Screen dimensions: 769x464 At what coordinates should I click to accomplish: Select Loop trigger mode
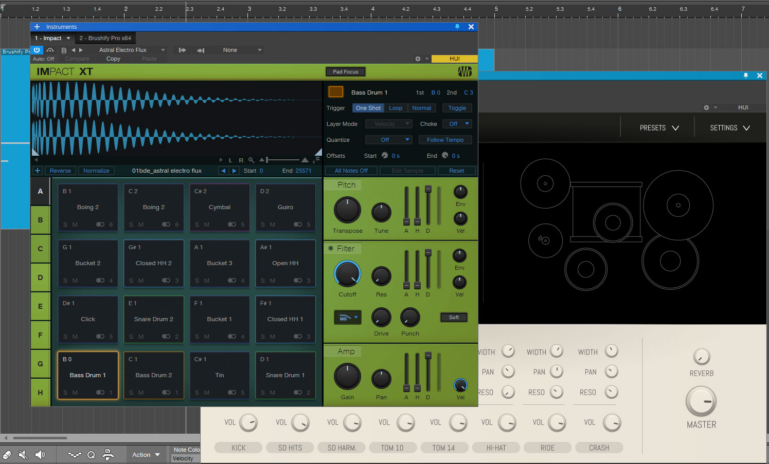pyautogui.click(x=396, y=108)
